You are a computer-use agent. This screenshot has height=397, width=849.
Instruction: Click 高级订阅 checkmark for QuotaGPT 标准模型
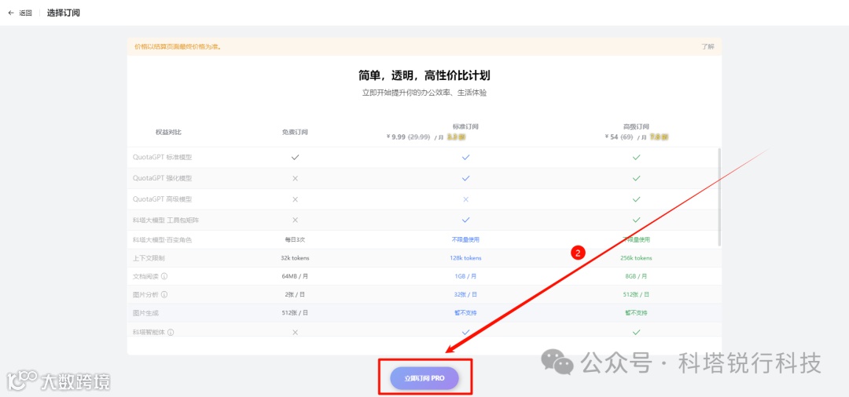coord(636,157)
